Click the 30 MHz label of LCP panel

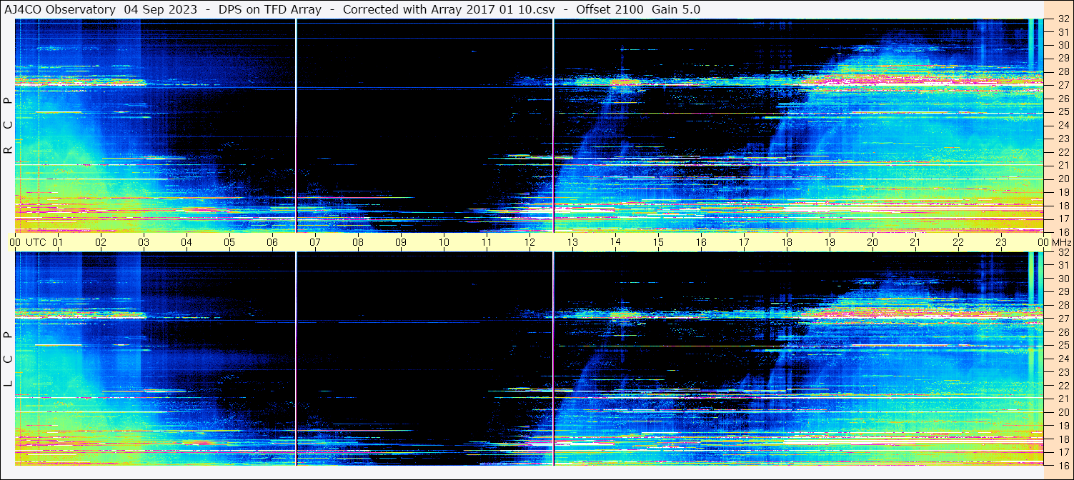pos(1063,279)
